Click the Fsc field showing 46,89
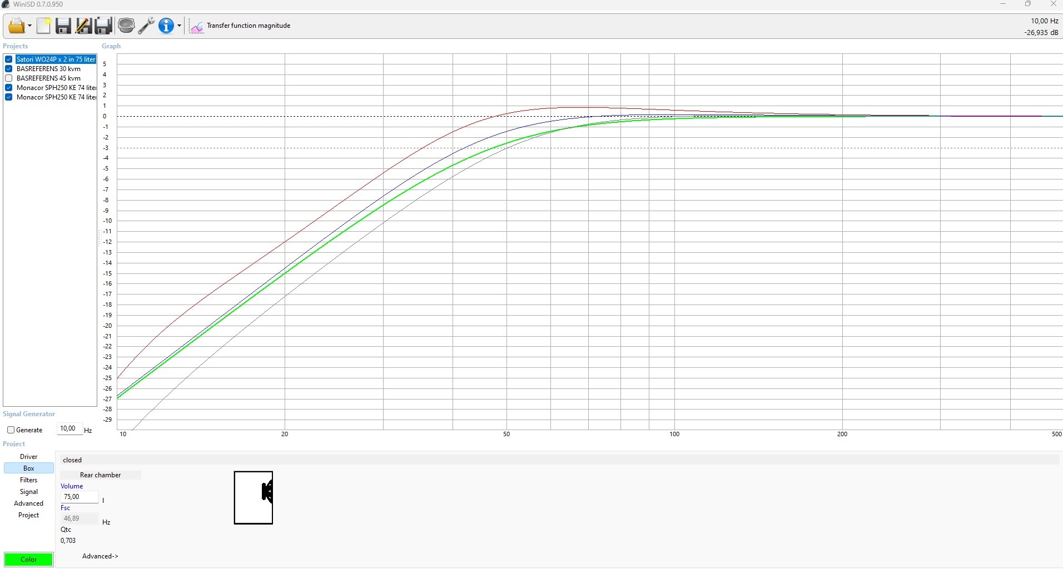The height and width of the screenshot is (569, 1063). click(80, 518)
